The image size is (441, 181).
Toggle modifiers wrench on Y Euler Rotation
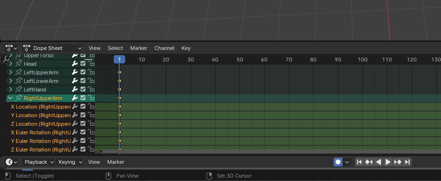point(74,141)
